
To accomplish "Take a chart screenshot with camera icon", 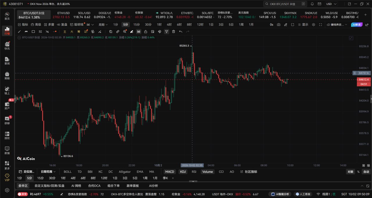I will (x=279, y=25).
